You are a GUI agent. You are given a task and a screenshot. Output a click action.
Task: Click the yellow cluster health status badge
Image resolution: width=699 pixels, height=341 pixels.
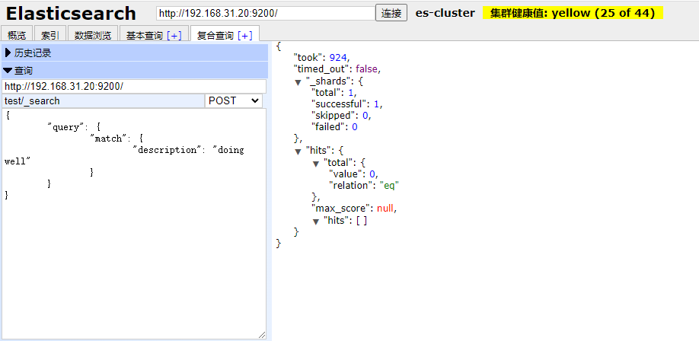[573, 13]
